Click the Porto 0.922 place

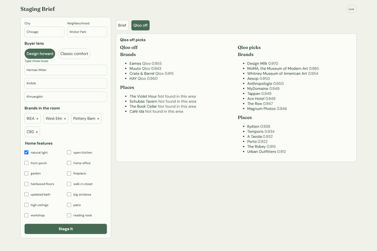coord(257,142)
